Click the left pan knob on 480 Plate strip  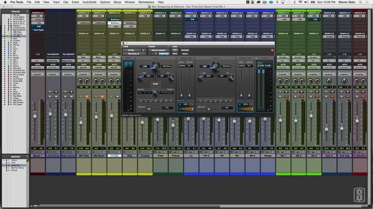point(80,81)
